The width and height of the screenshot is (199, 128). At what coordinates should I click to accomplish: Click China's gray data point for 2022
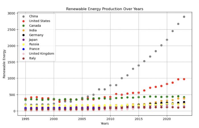(x=178, y=24)
